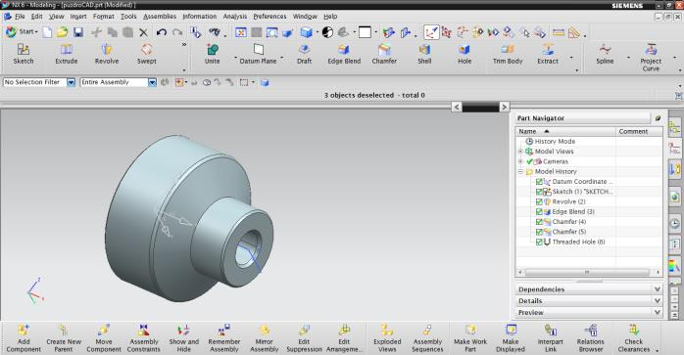Uncheck the Threaded Hole (6) checkbox
The width and height of the screenshot is (684, 355).
pos(539,242)
